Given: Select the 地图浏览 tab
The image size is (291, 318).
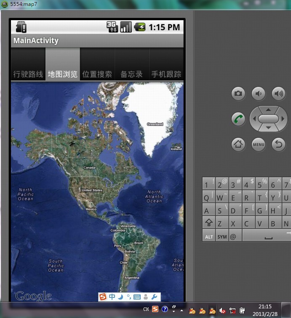Looking at the screenshot, I should click(x=63, y=64).
